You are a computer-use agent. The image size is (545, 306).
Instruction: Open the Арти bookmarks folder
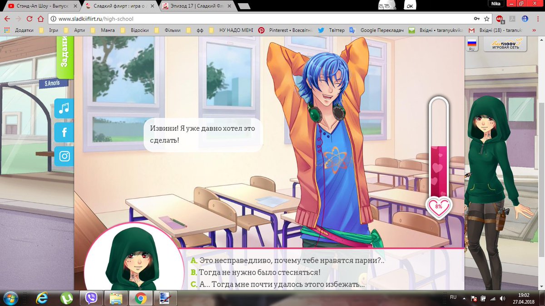74,30
